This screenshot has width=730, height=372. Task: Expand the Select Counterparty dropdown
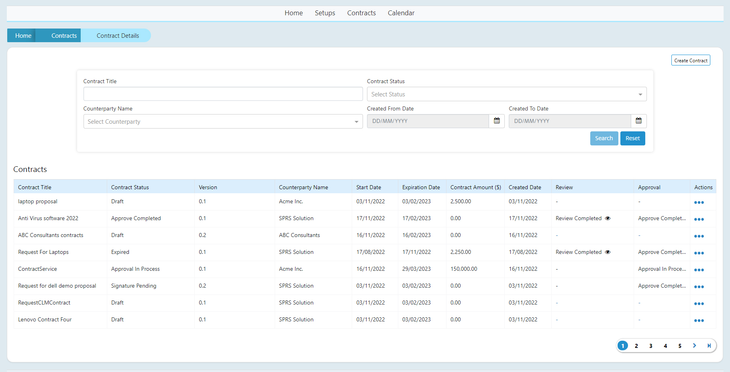223,122
